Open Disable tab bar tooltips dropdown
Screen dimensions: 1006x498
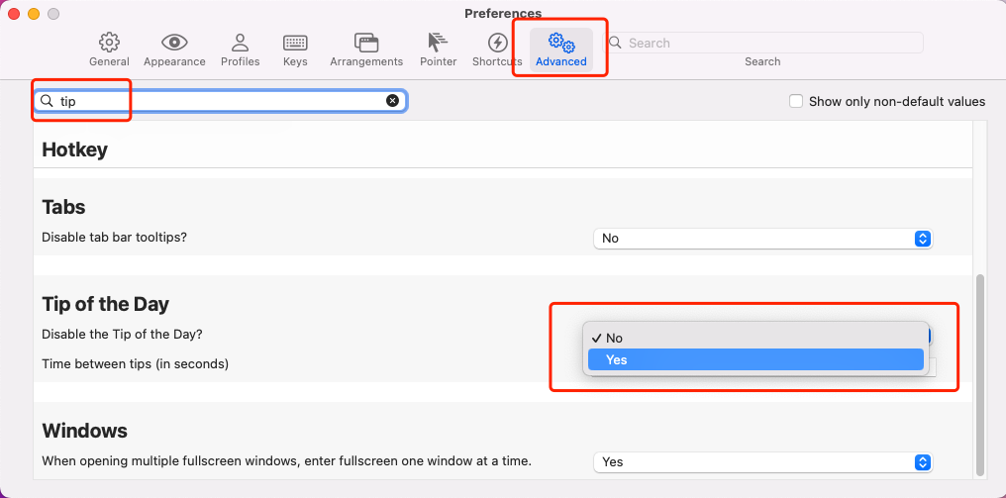pos(762,239)
